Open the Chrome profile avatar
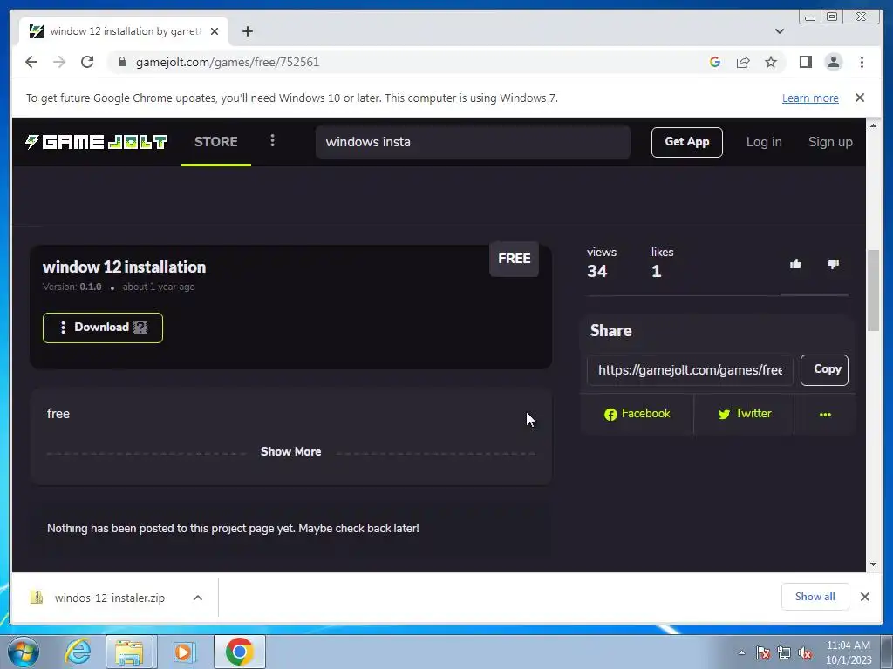 coord(833,62)
